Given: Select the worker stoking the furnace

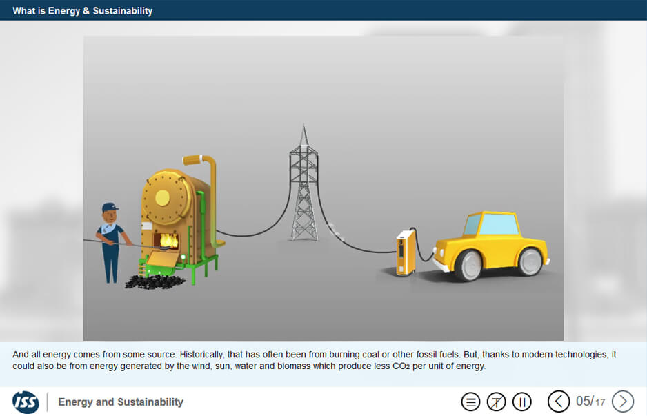Looking at the screenshot, I should point(110,241).
